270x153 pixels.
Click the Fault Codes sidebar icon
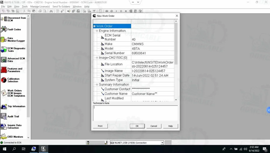(x=4, y=29)
